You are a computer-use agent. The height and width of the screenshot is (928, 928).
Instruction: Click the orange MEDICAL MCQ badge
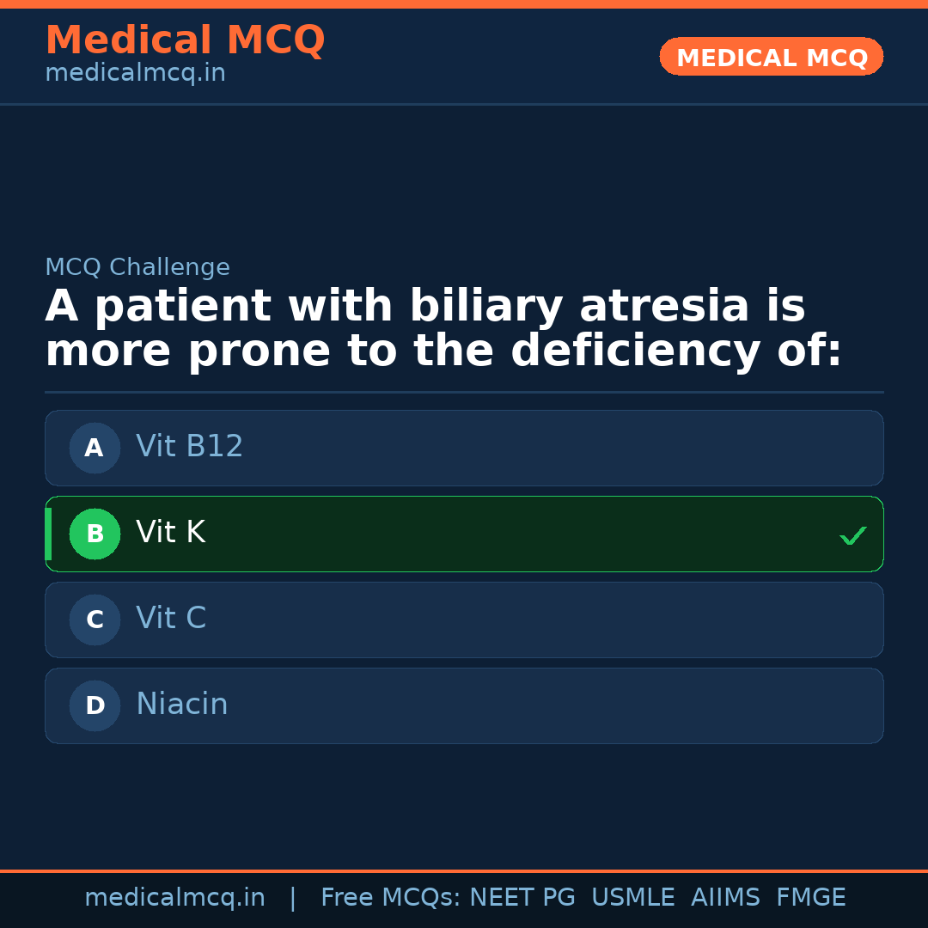coord(771,57)
